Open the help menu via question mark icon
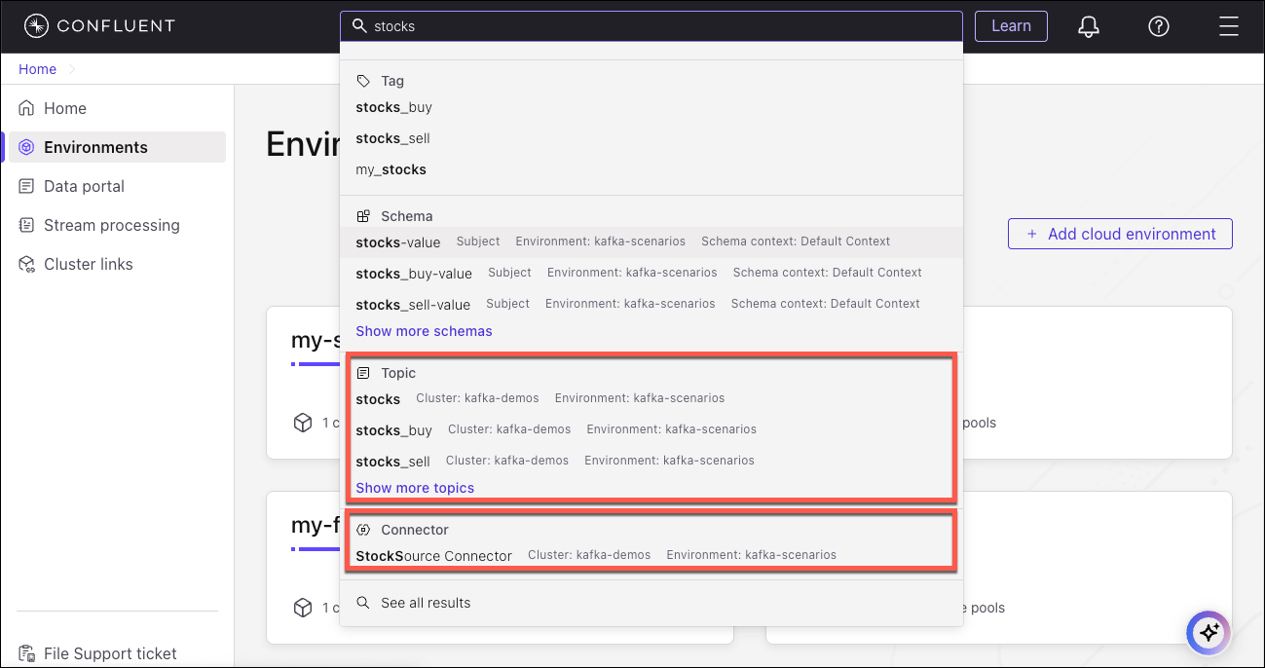This screenshot has height=668, width=1265. point(1158,26)
